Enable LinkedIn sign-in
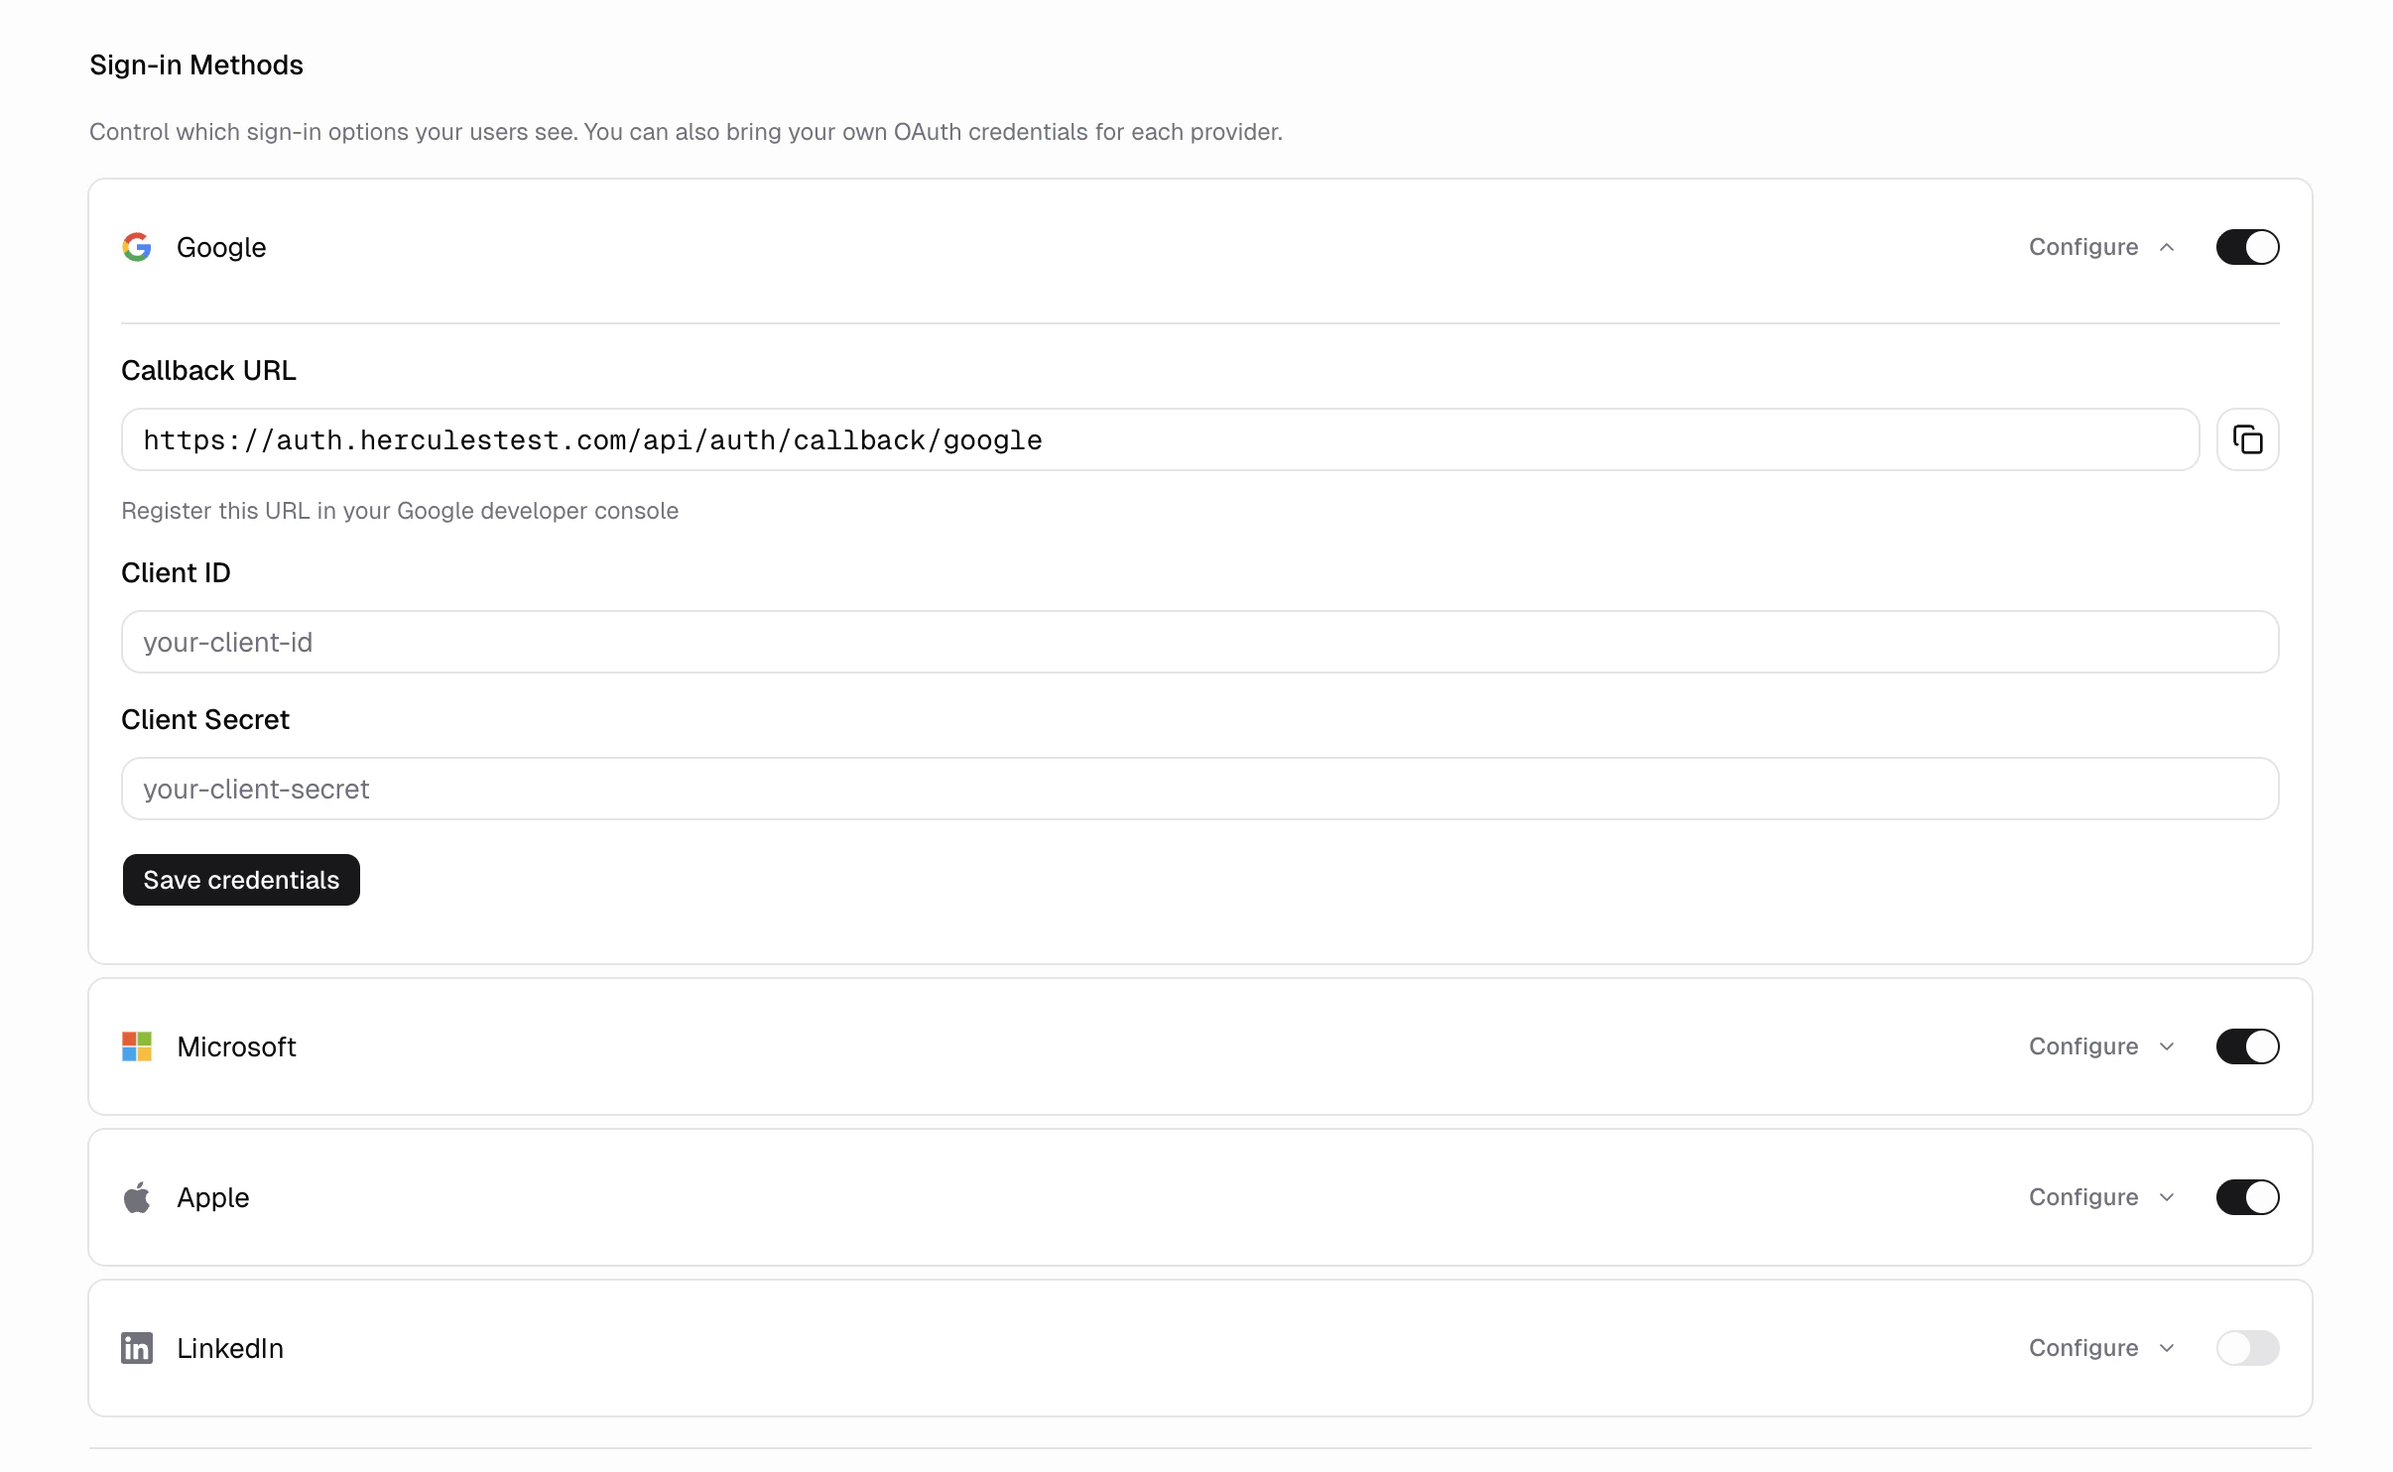 (2247, 1347)
